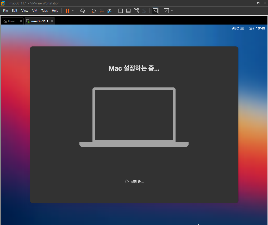
Task: Expand the power options dropdown arrow
Action: (73, 11)
